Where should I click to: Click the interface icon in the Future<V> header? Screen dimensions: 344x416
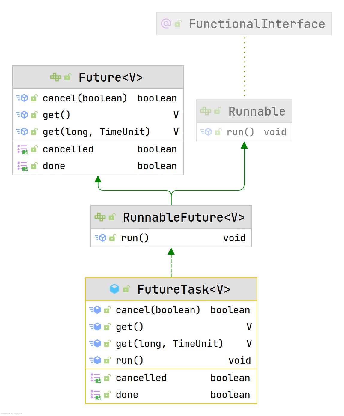coord(56,77)
